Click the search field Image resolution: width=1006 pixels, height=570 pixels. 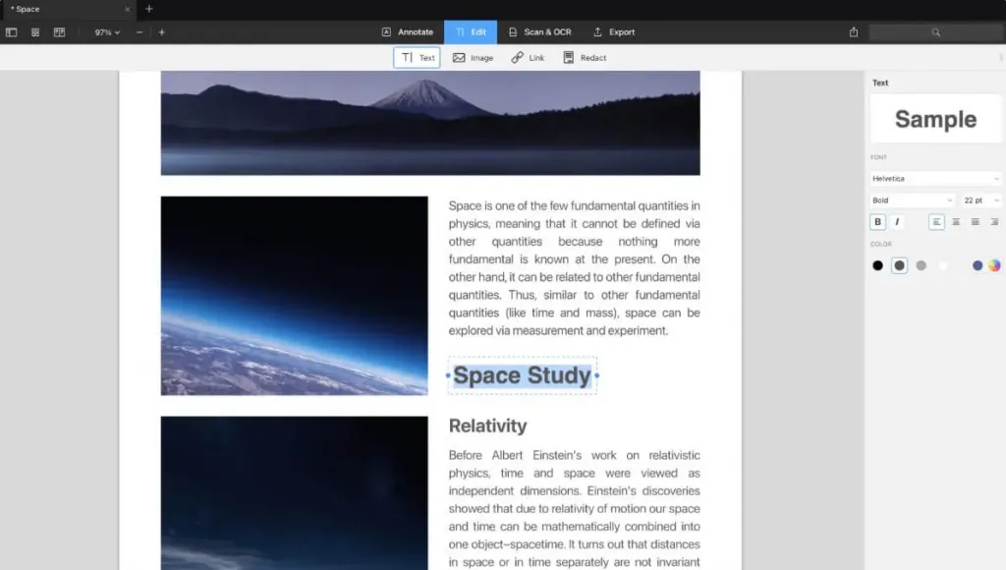click(936, 32)
